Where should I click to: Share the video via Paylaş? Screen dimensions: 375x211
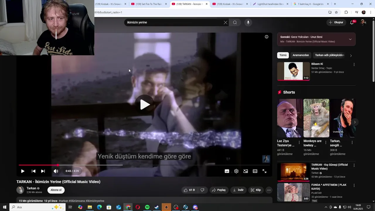click(219, 190)
